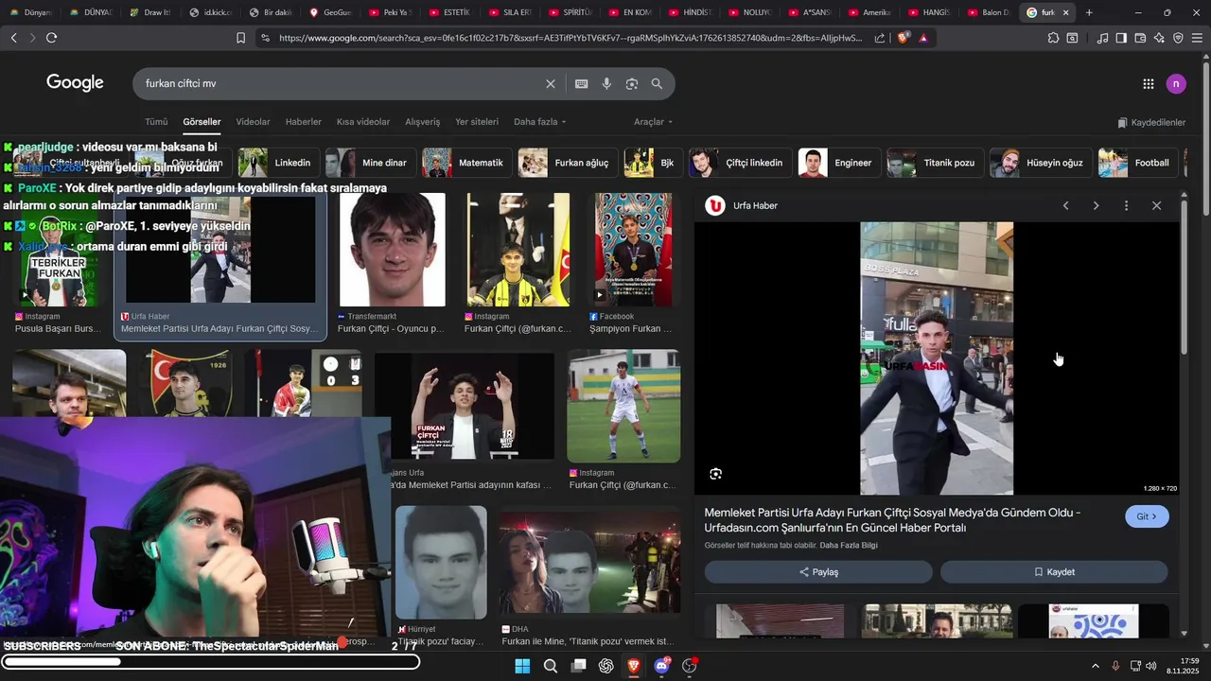This screenshot has height=681, width=1211.
Task: Select the 'Matematik' suggestion chip
Action: [x=465, y=163]
